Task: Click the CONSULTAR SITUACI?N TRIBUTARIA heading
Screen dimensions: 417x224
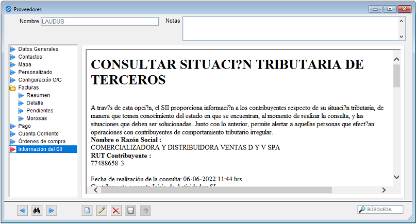Action: click(x=227, y=72)
